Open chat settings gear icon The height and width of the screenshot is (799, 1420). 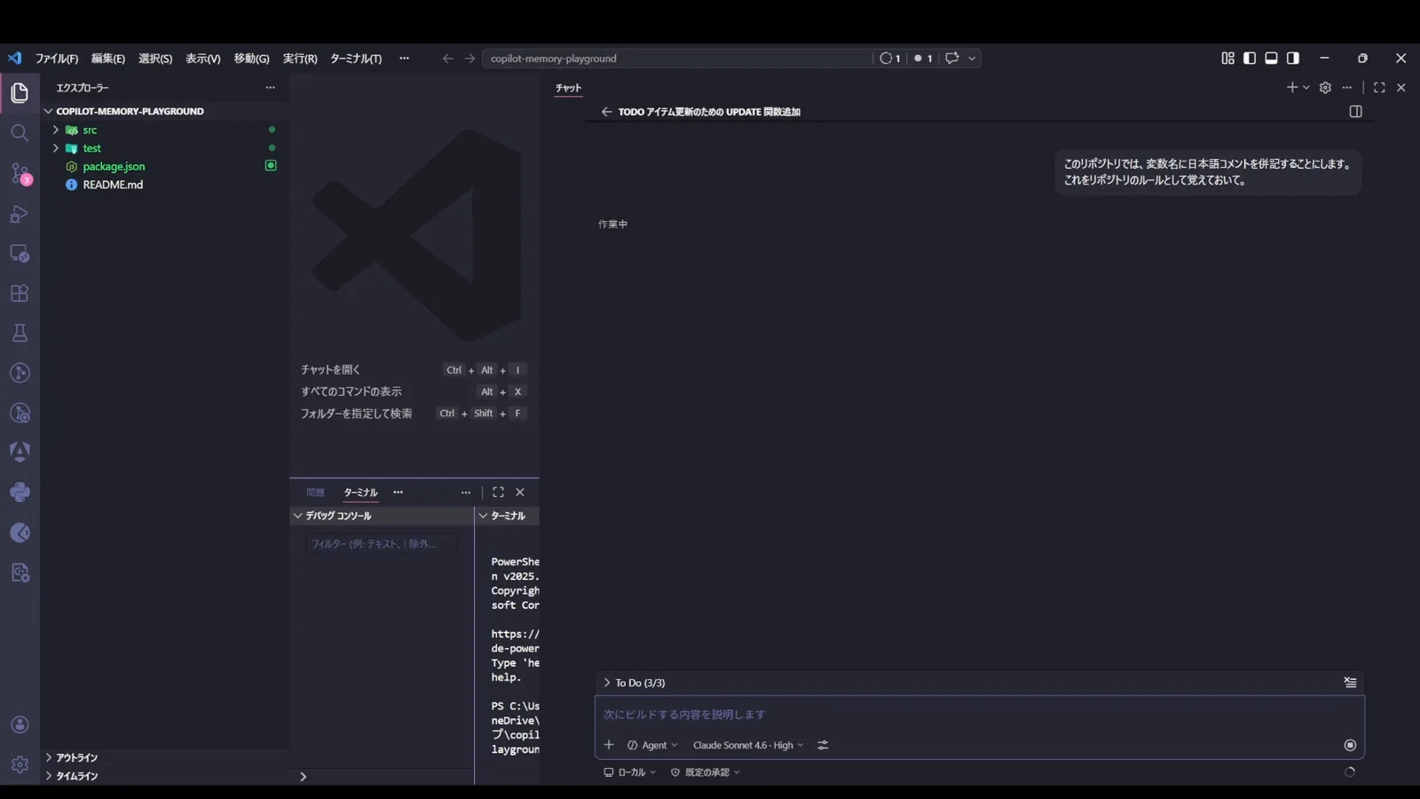[1325, 87]
